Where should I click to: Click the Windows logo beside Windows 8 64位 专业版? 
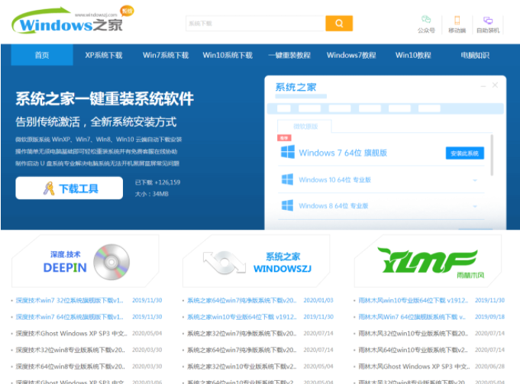pos(287,206)
